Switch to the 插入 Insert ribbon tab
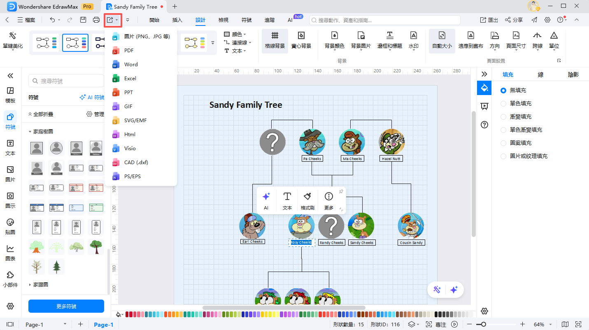This screenshot has width=589, height=330. pyautogui.click(x=177, y=20)
